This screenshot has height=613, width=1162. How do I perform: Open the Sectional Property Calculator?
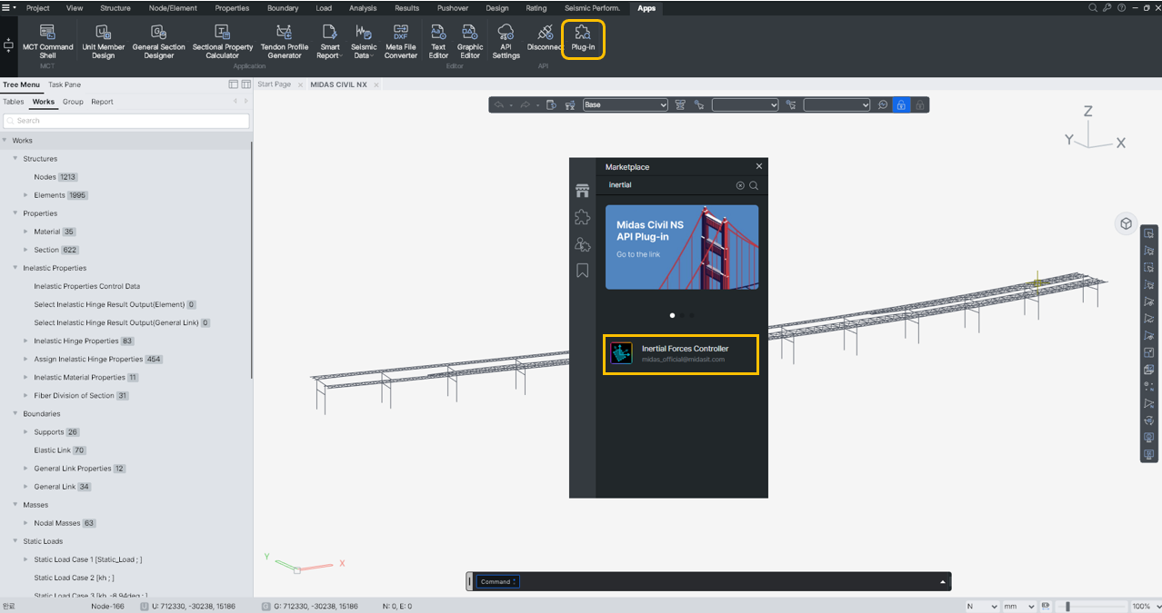pyautogui.click(x=222, y=40)
